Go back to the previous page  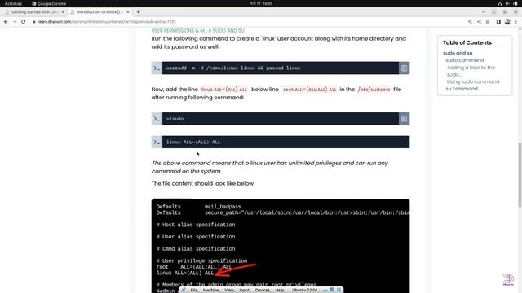tap(6, 22)
